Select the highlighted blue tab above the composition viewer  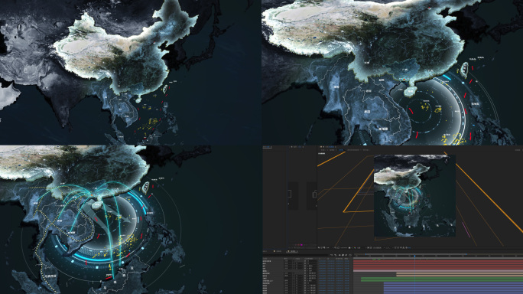point(341,149)
